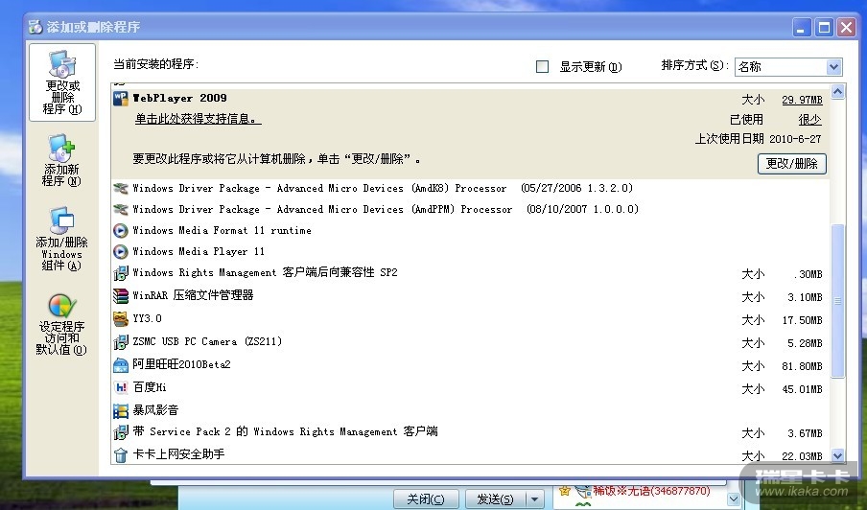The height and width of the screenshot is (510, 867).
Task: Select the WinRAR 压缩文件管理器 row
Action: [470, 296]
